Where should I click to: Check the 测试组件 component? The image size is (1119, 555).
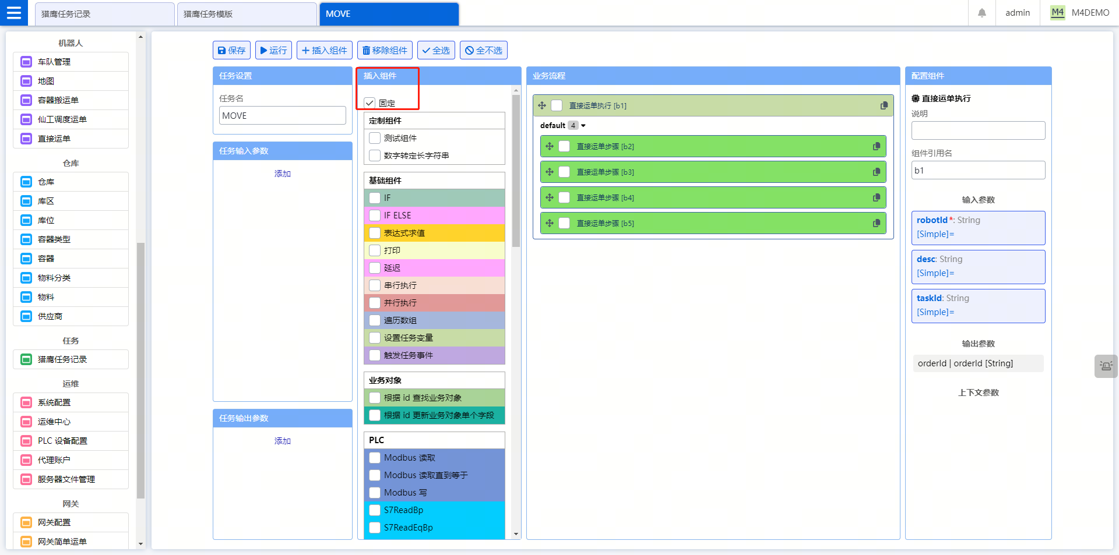(x=375, y=138)
